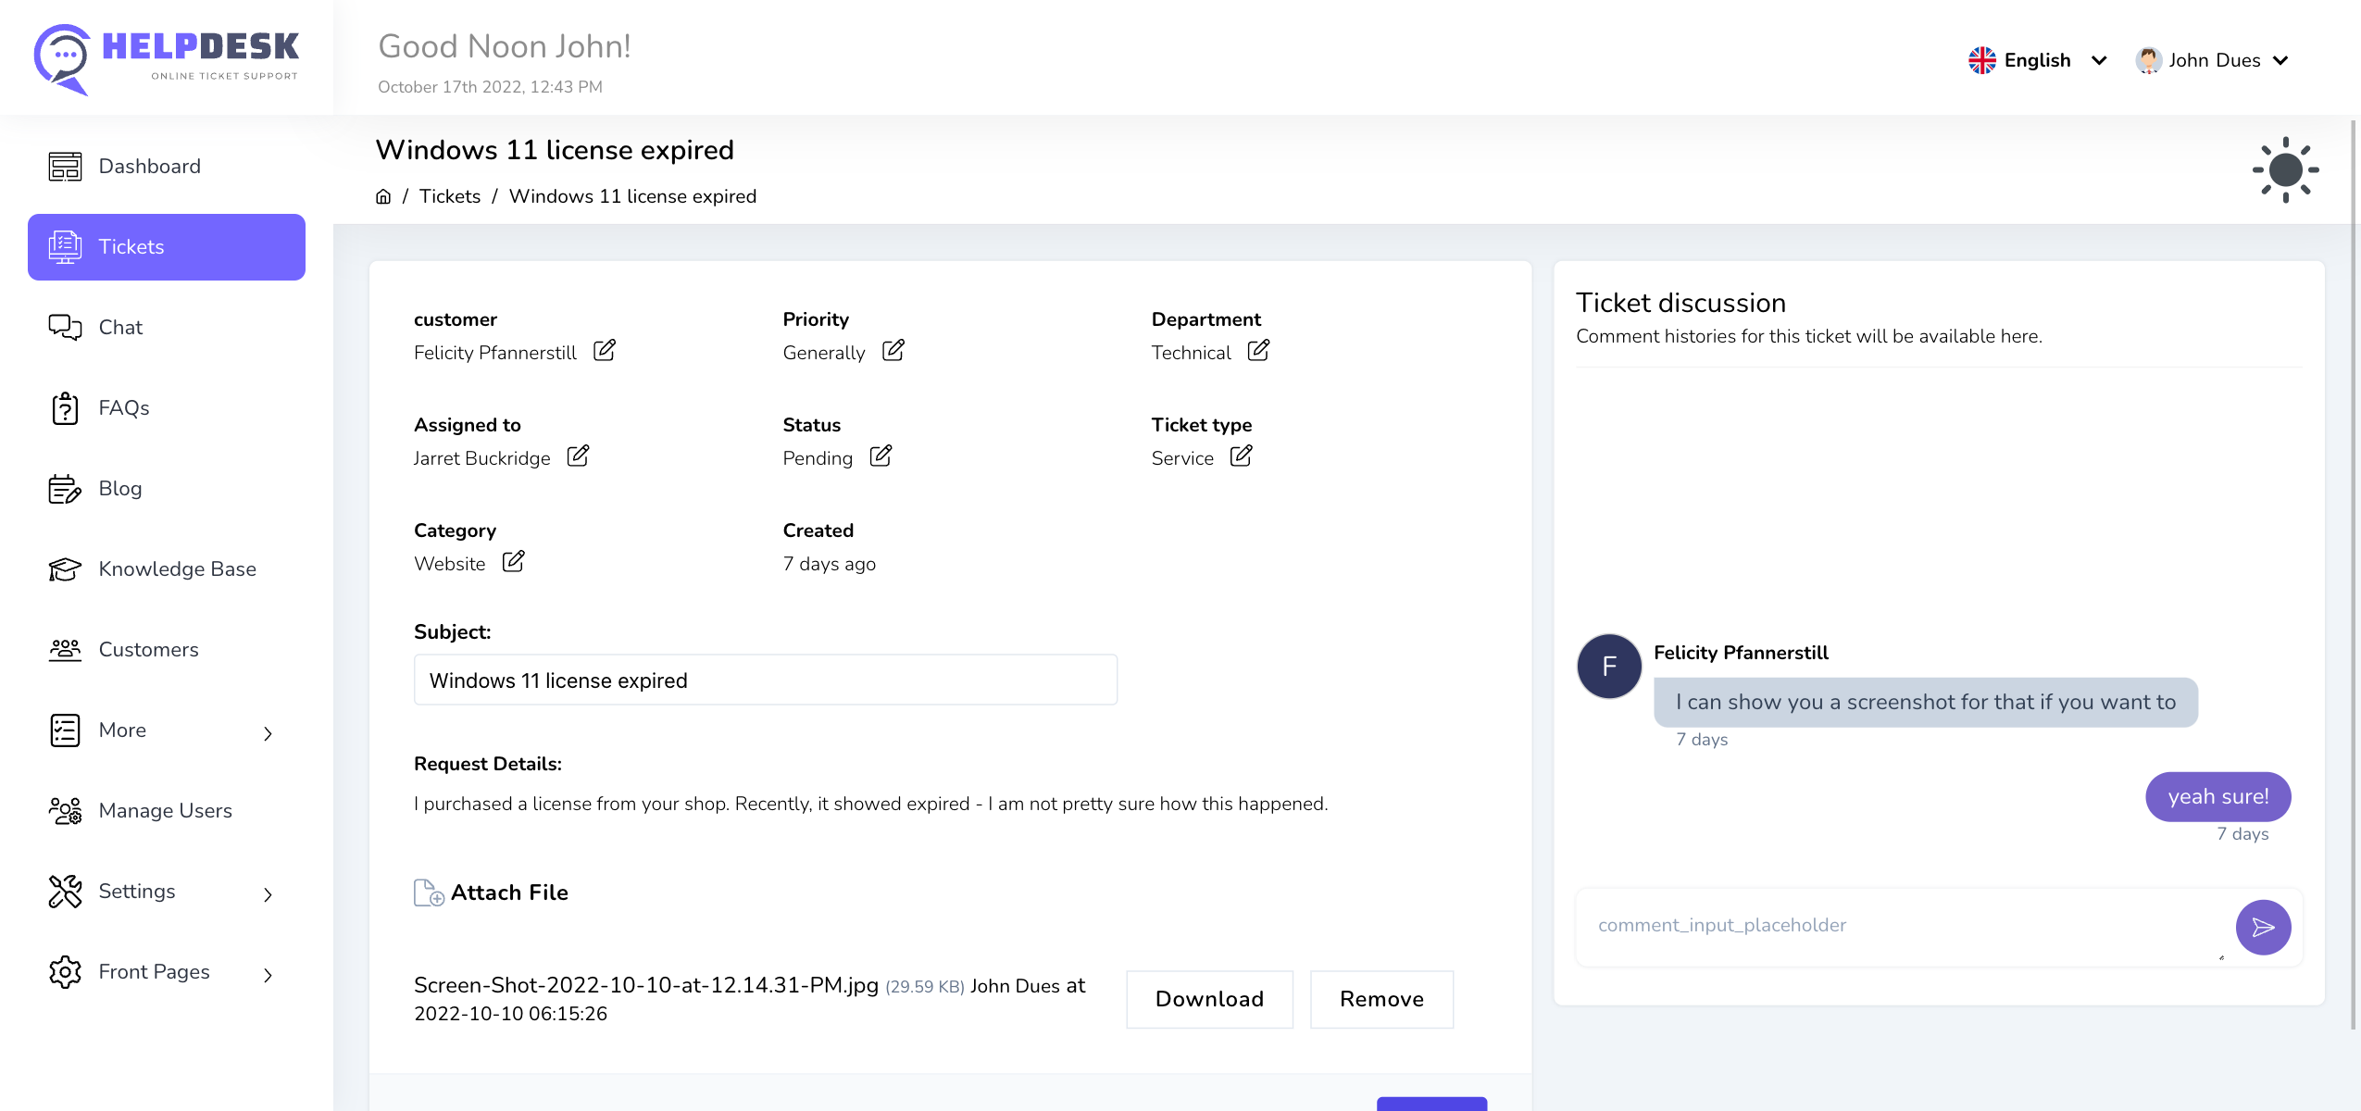Click the attachment file name Screen-Shot jpg

646,985
